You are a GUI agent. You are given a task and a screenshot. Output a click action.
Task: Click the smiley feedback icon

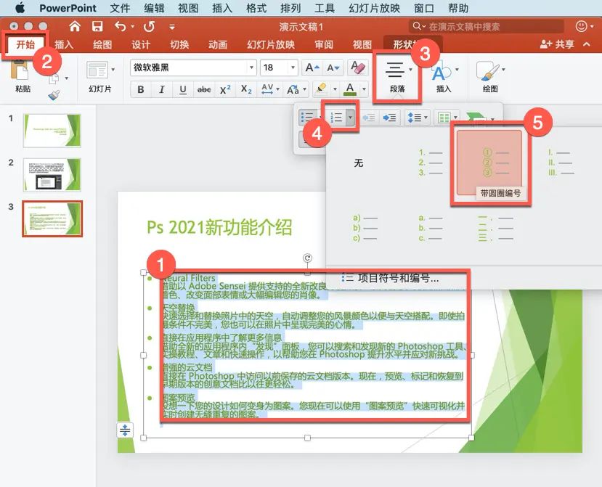(x=581, y=26)
